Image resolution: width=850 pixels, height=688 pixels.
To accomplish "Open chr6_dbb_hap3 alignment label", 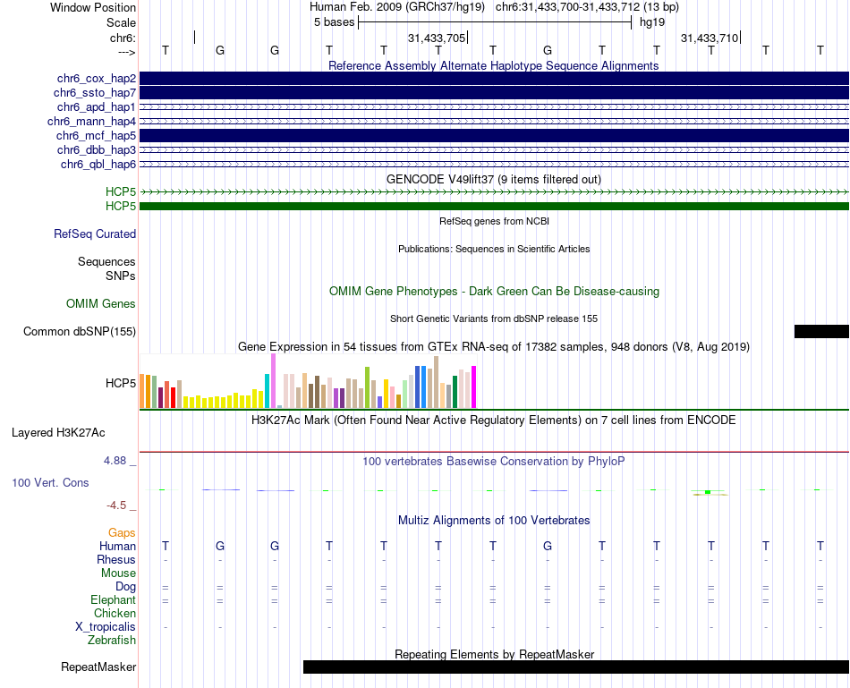I will click(x=96, y=149).
